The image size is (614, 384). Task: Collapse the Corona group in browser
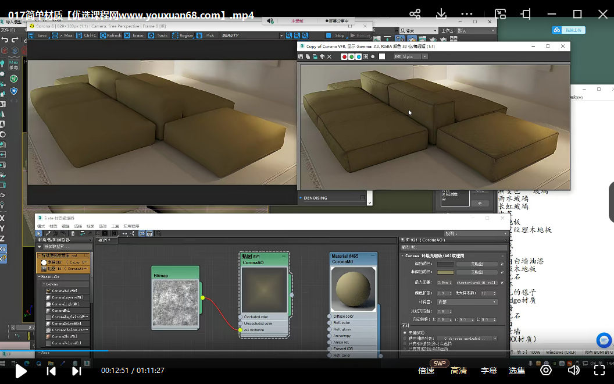click(44, 284)
